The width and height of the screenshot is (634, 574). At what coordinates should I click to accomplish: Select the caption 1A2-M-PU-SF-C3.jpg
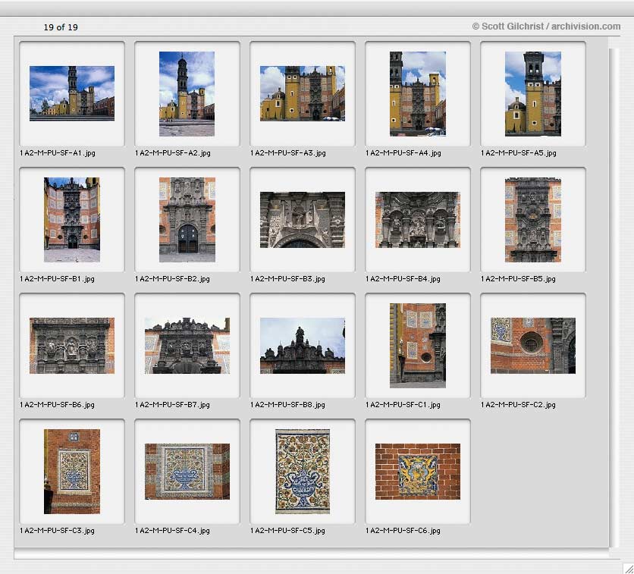pos(57,530)
